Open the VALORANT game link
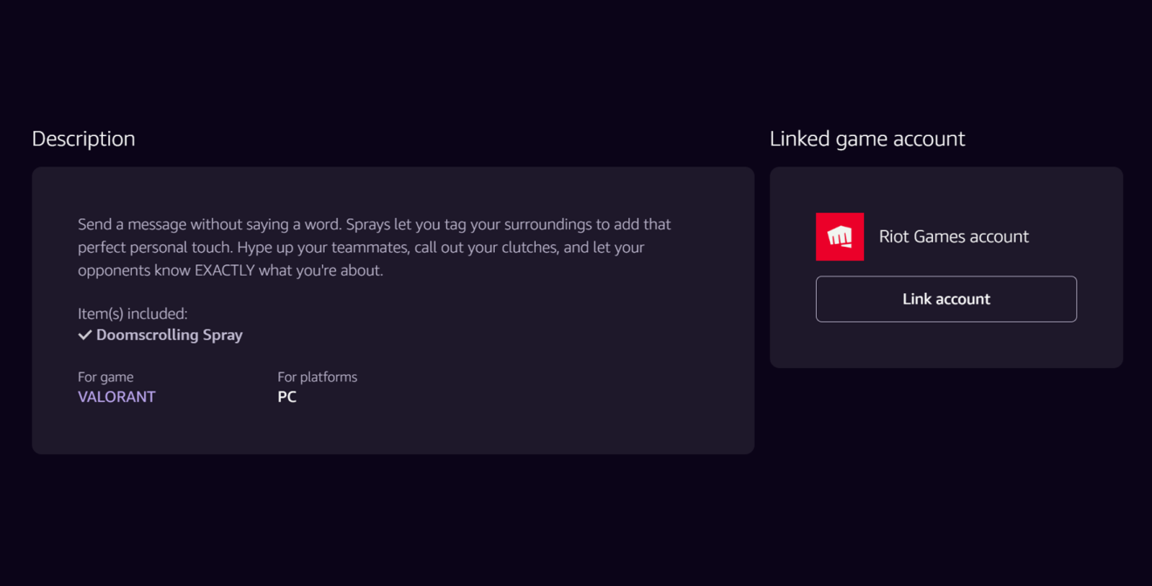This screenshot has height=586, width=1152. coord(116,397)
